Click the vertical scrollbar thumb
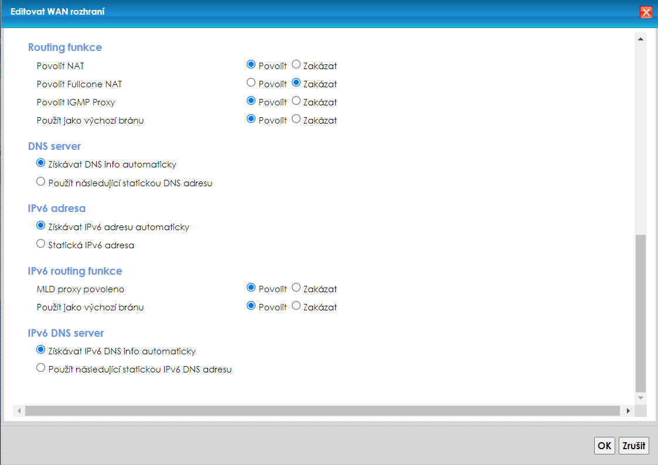The width and height of the screenshot is (658, 465). coord(640,313)
